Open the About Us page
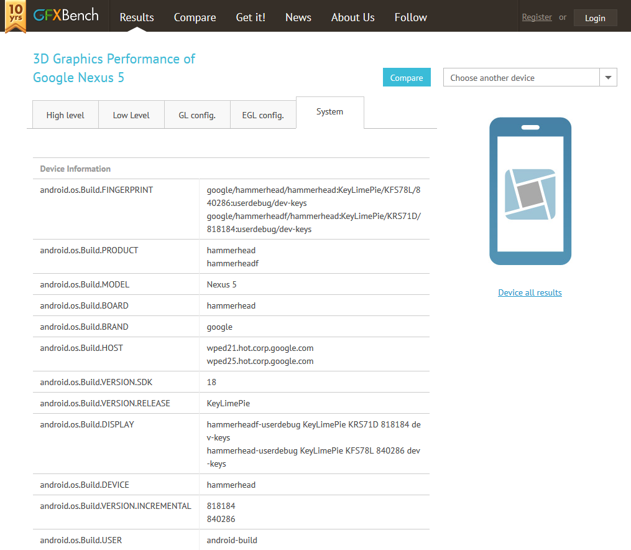This screenshot has width=631, height=550. click(352, 17)
